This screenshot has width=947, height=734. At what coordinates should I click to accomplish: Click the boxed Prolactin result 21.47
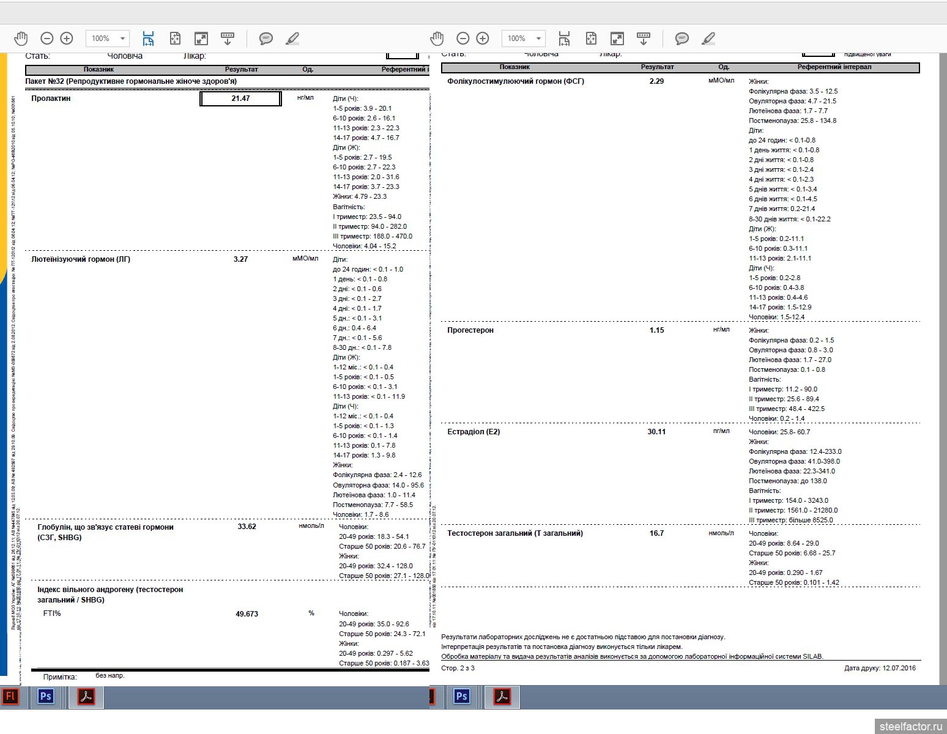point(241,98)
